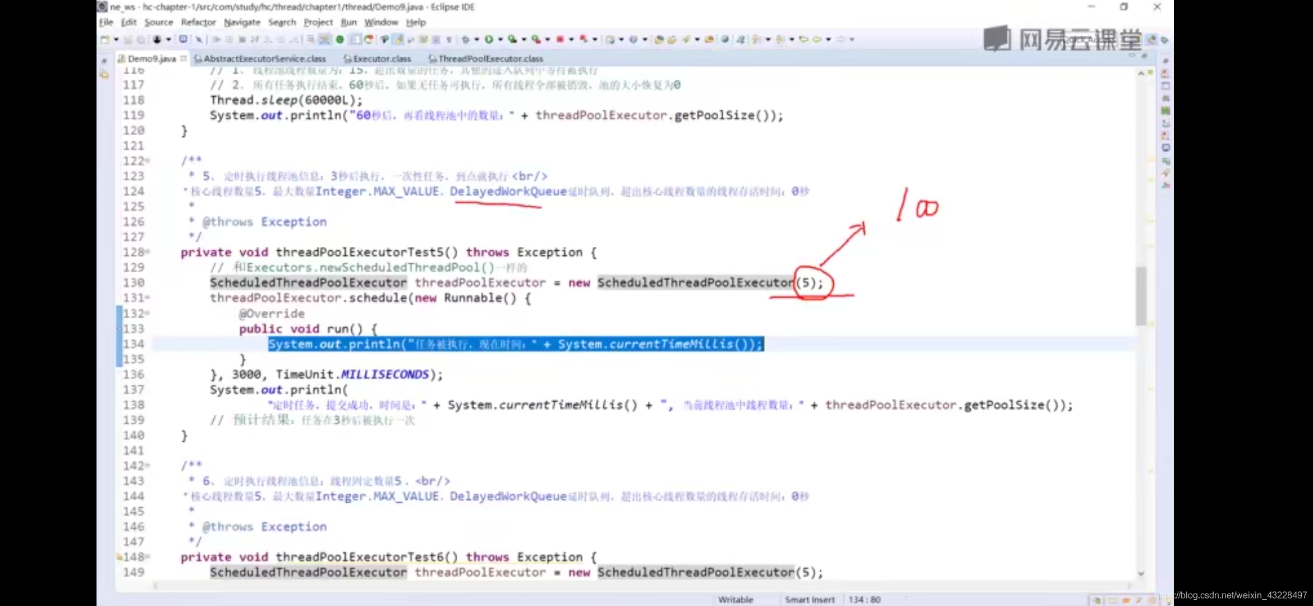
Task: Click the Save All toolbar icon
Action: (141, 39)
